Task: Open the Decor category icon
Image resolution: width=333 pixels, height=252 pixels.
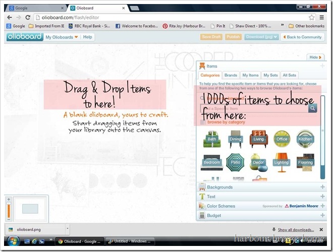Action: tap(258, 162)
